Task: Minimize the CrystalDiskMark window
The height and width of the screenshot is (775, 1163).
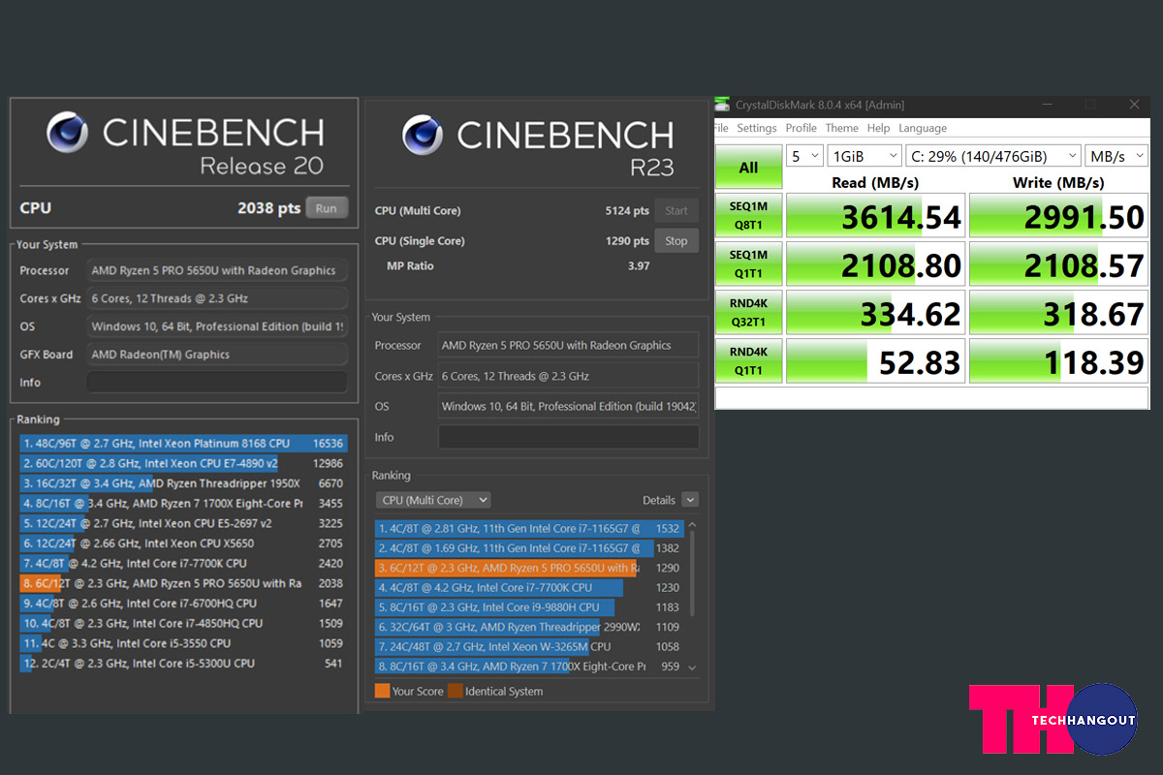Action: (x=1046, y=105)
